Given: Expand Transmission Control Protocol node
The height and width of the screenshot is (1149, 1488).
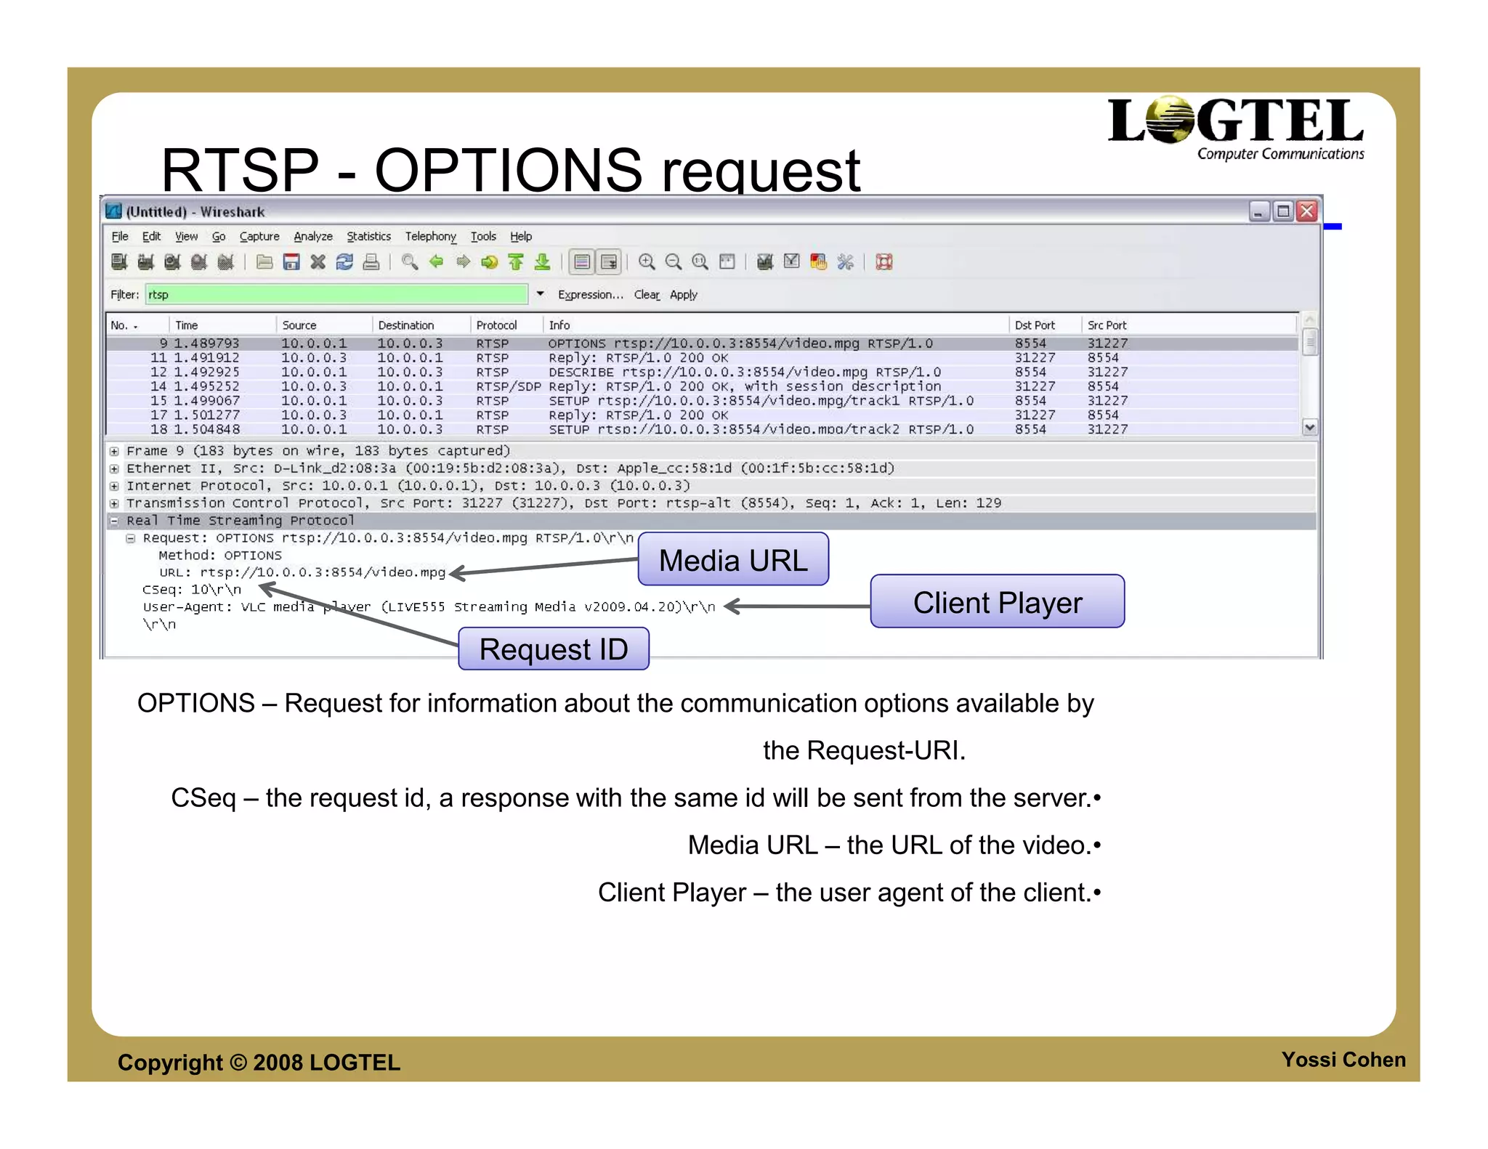Looking at the screenshot, I should point(114,503).
